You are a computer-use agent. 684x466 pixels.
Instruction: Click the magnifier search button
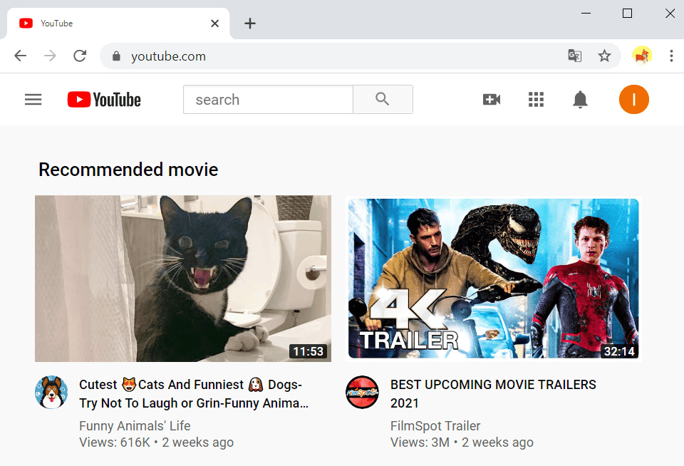click(383, 100)
